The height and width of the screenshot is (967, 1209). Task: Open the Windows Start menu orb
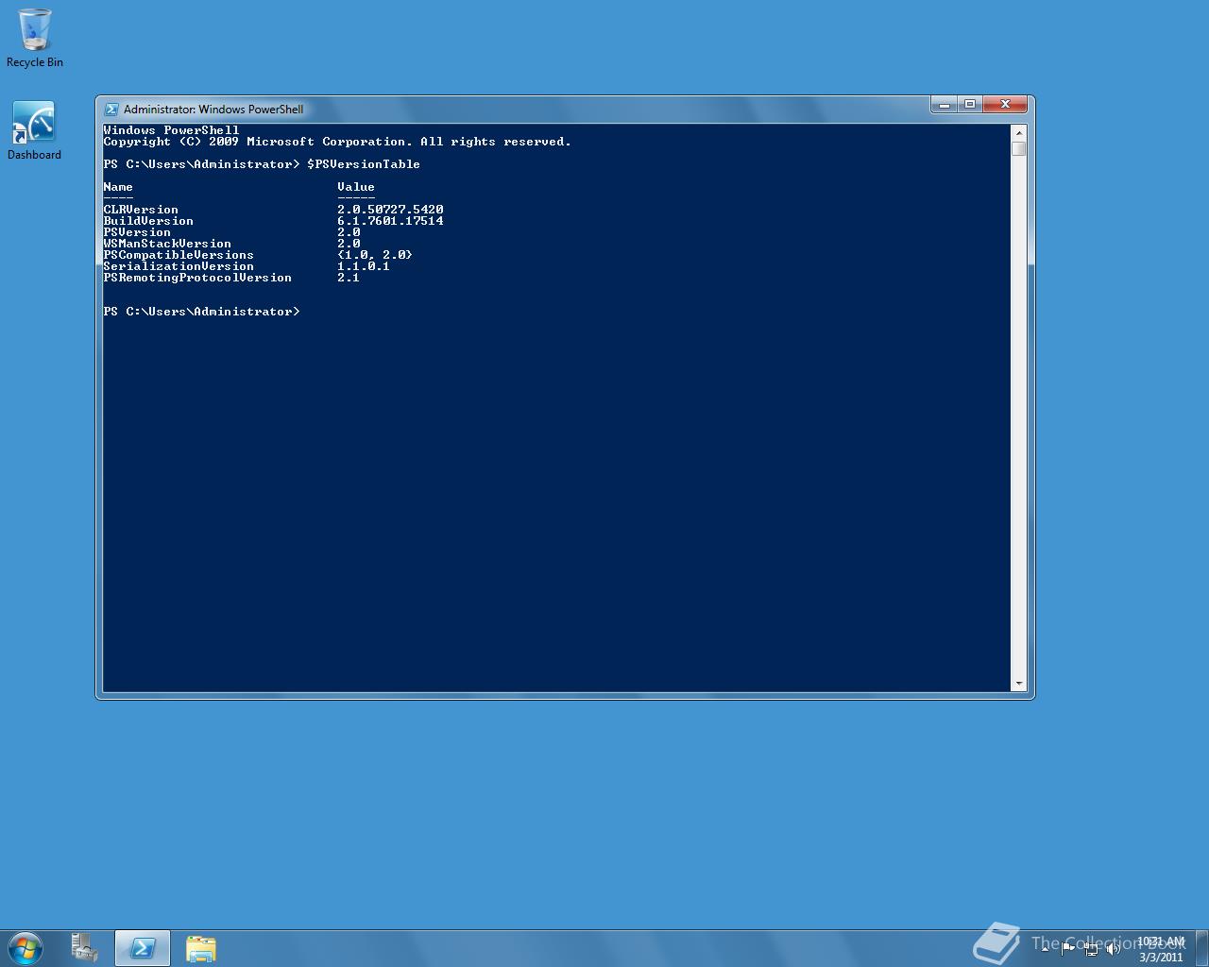[x=26, y=948]
